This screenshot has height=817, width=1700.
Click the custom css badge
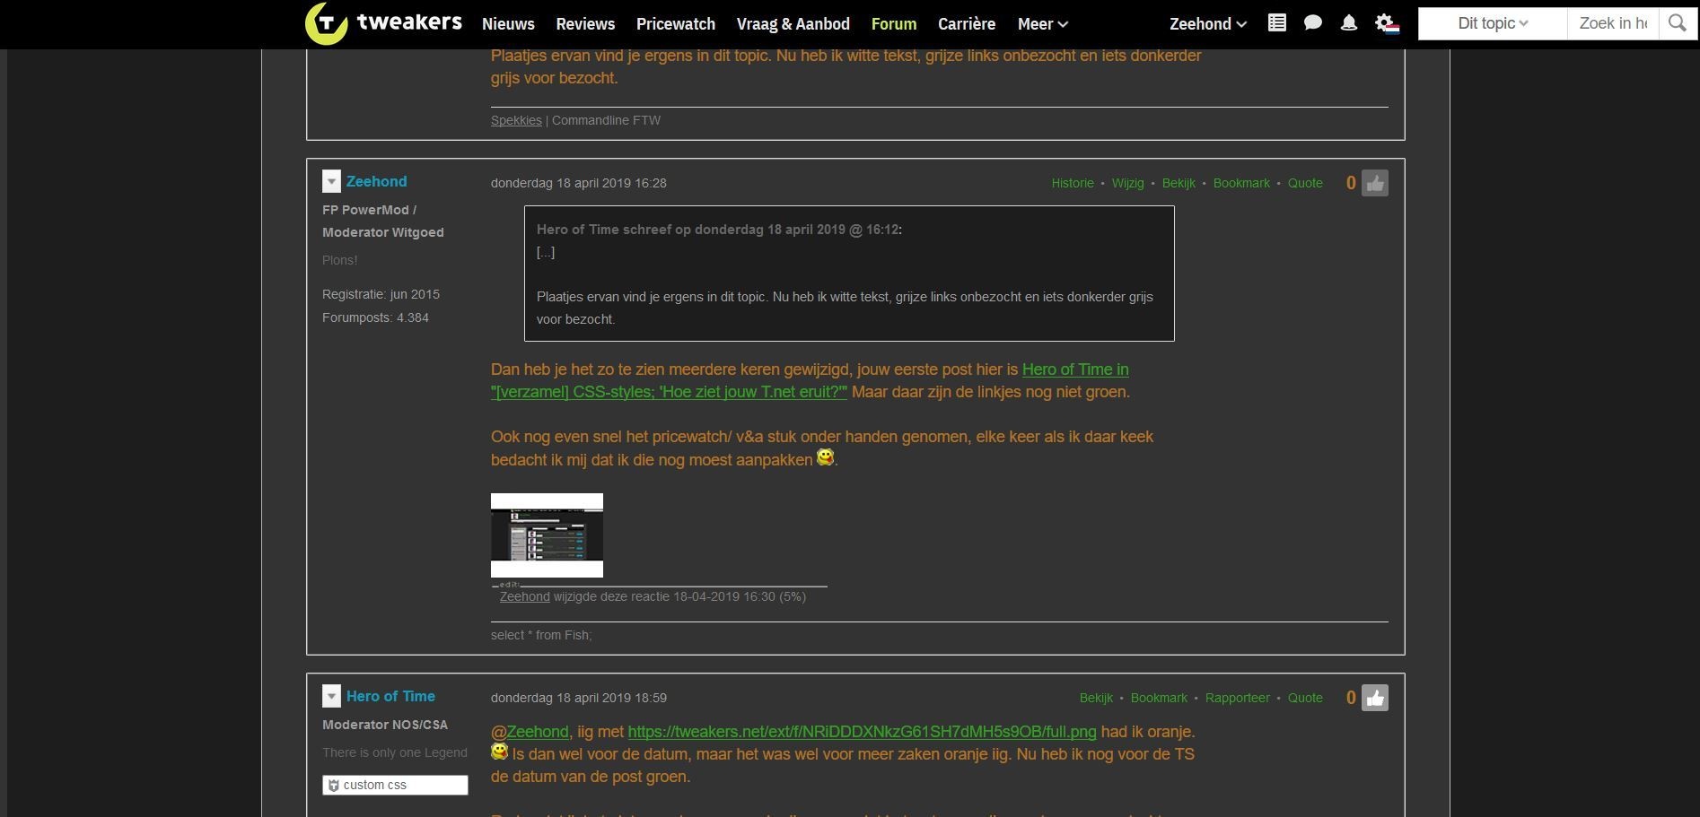(395, 785)
